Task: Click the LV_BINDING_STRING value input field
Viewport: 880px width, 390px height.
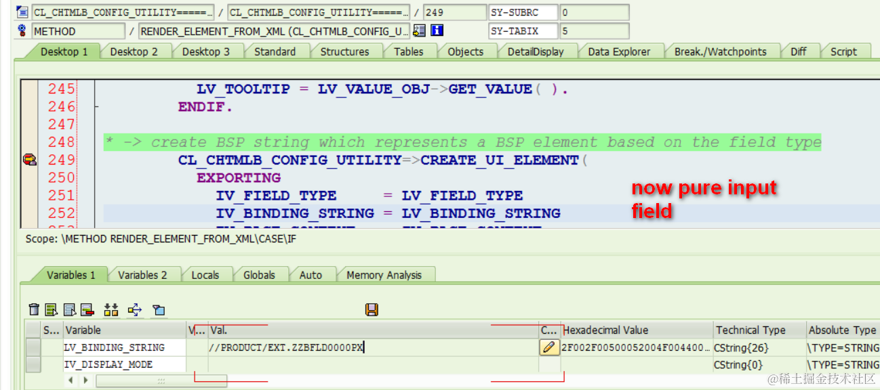Action: click(x=374, y=347)
